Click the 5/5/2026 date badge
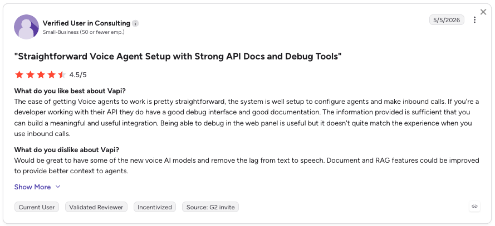The width and height of the screenshot is (495, 226). (447, 20)
